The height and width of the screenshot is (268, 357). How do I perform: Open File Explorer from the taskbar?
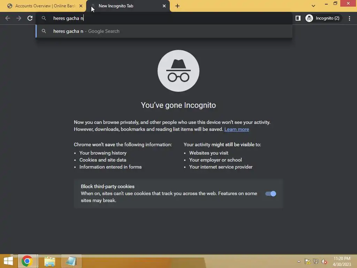50,261
